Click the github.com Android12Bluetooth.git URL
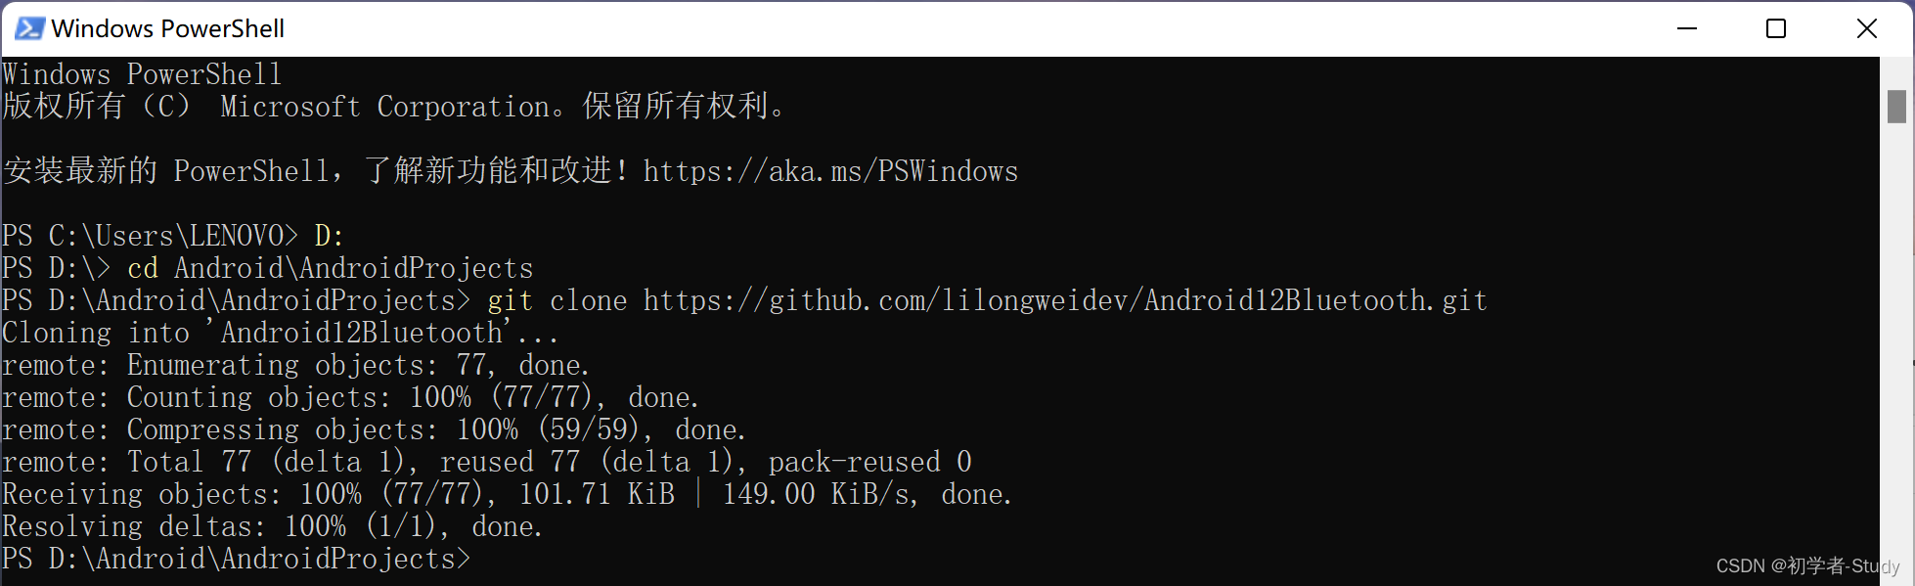 click(x=1065, y=300)
